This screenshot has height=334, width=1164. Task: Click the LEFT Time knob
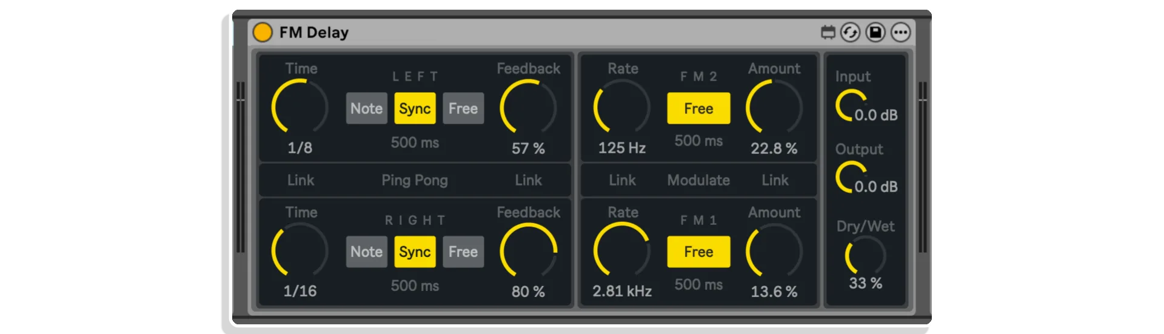click(300, 107)
